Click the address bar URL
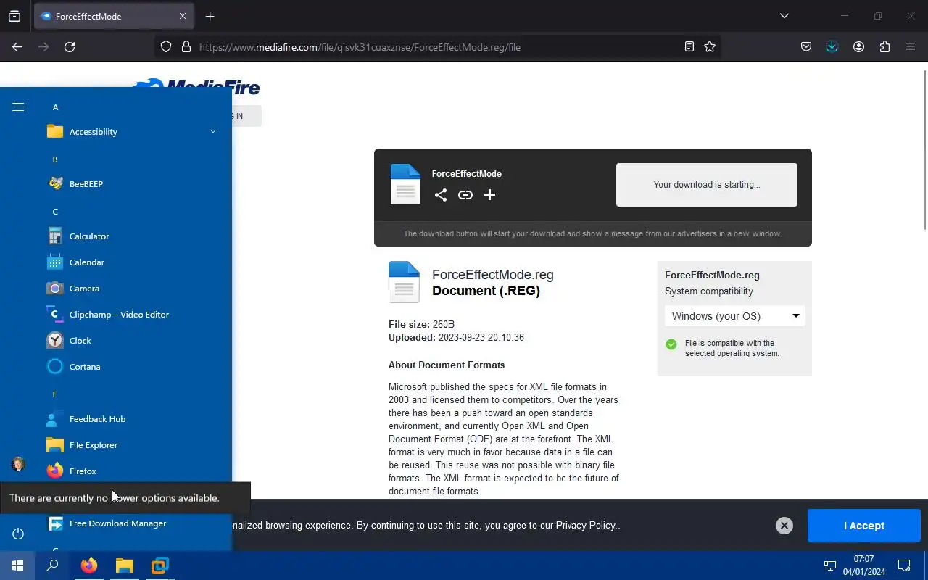The width and height of the screenshot is (928, 580). (360, 47)
